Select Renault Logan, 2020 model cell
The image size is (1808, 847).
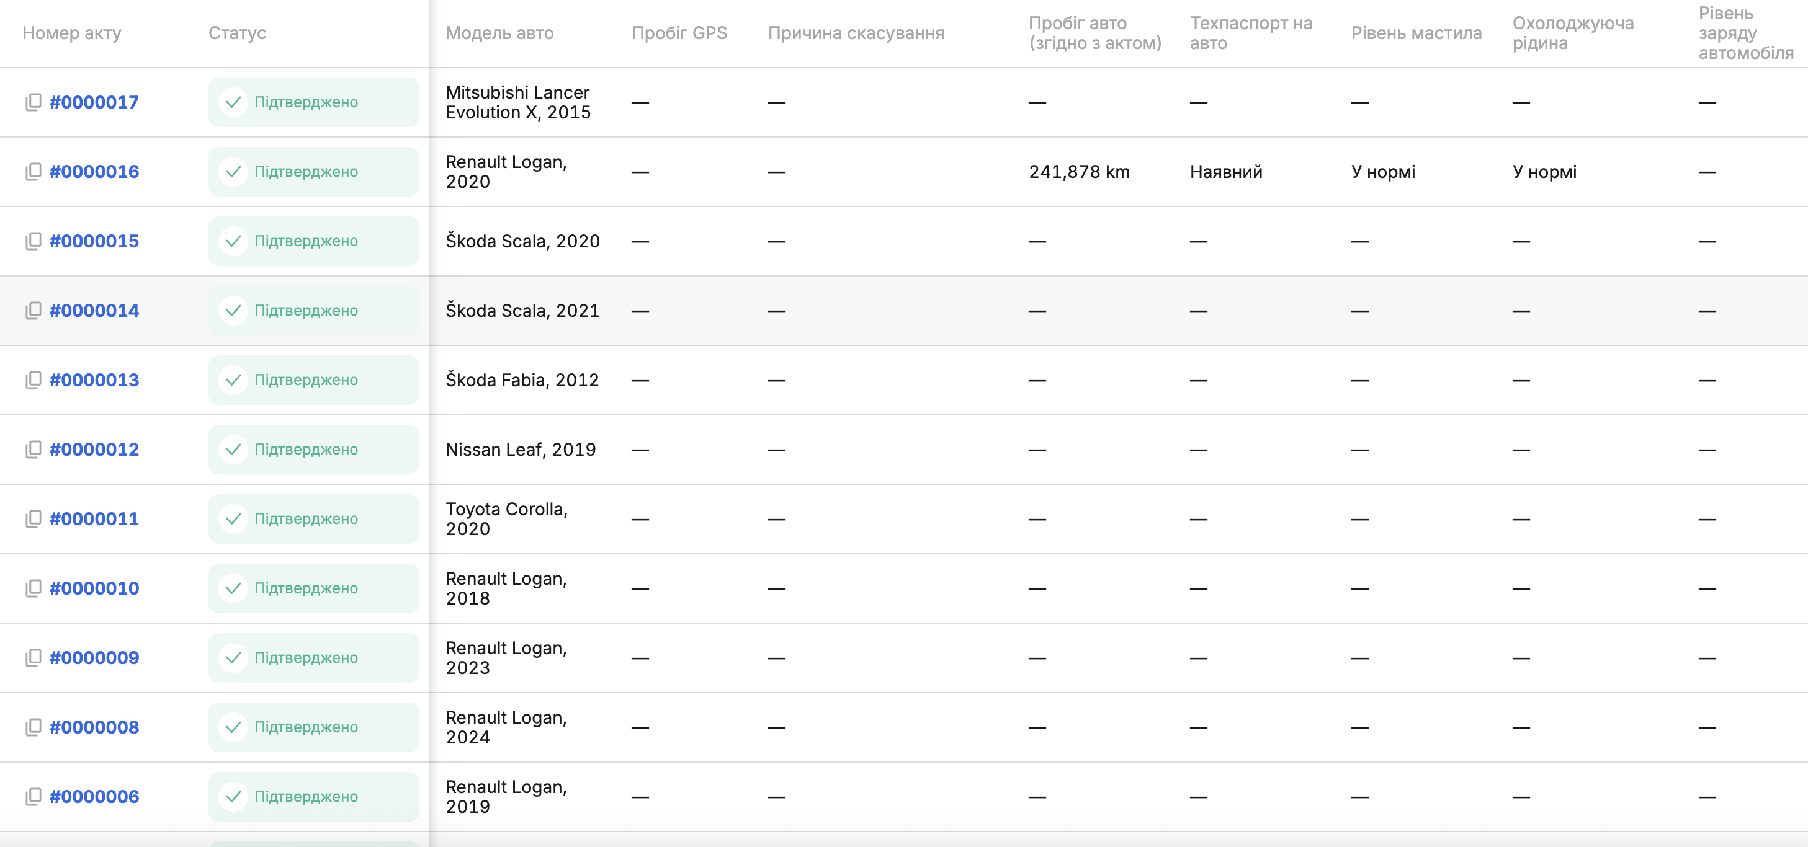506,172
